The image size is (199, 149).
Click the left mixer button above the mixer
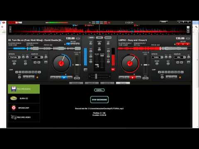click(x=91, y=38)
